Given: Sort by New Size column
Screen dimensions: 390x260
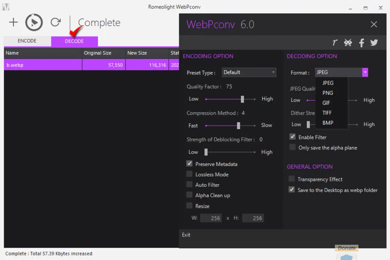Looking at the screenshot, I should click(x=147, y=53).
